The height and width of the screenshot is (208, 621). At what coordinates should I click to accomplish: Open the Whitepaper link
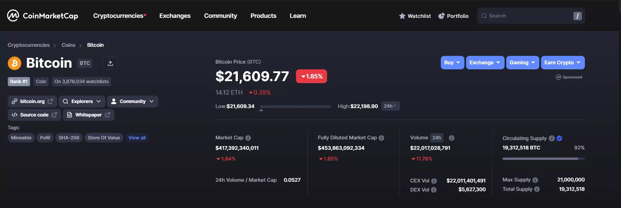tap(88, 115)
